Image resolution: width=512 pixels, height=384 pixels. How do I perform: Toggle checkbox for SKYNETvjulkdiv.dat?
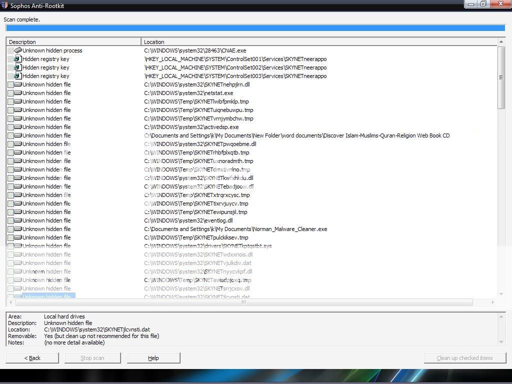[x=10, y=263]
